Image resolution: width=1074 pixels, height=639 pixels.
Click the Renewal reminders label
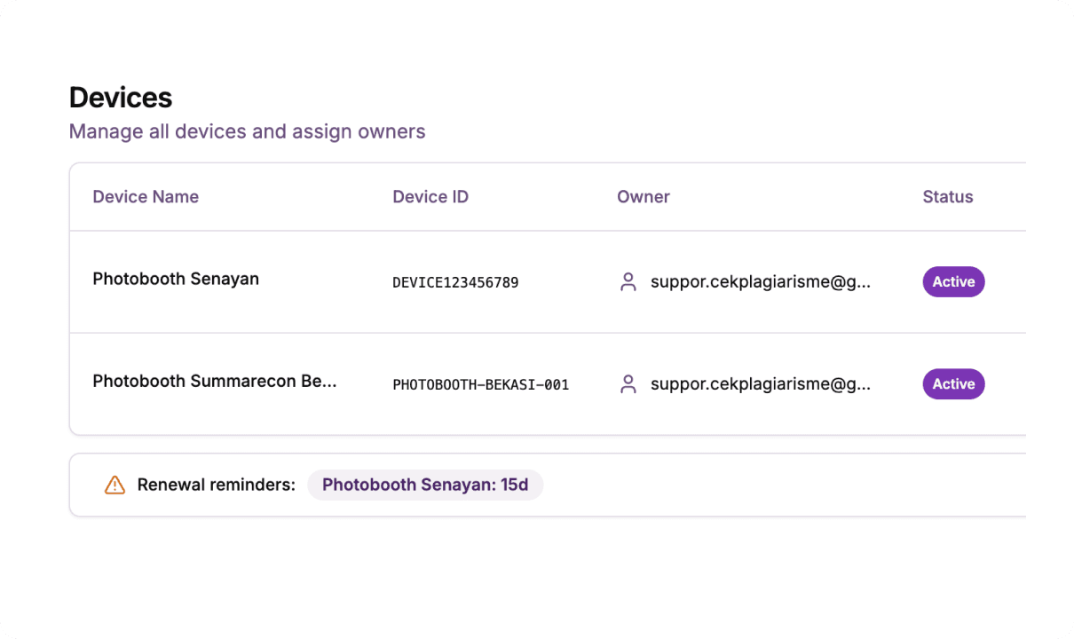click(216, 485)
